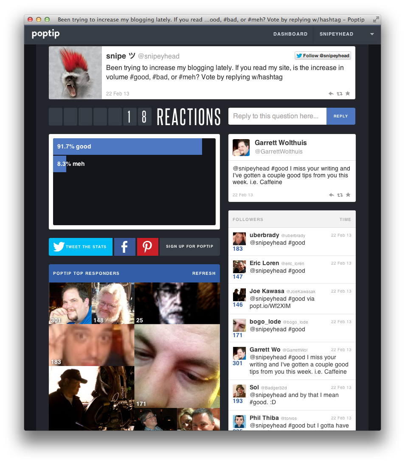Image resolution: width=405 pixels, height=464 pixels.
Task: Favorite star on Garrett Wolthuis's featured tweet
Action: click(x=348, y=195)
